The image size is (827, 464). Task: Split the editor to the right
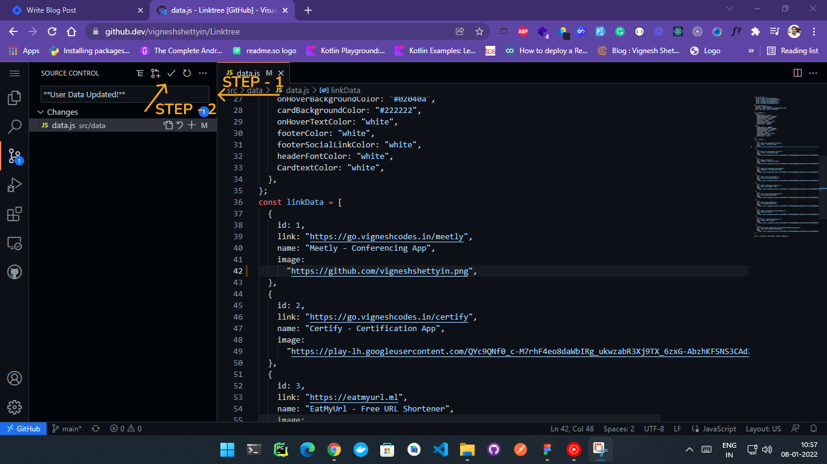(x=798, y=73)
